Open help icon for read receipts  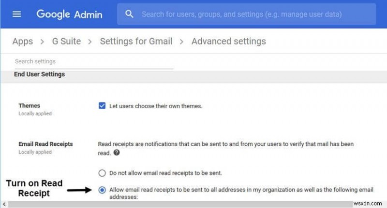tap(117, 153)
